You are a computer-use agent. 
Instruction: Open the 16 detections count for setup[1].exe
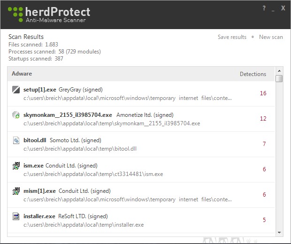point(263,93)
